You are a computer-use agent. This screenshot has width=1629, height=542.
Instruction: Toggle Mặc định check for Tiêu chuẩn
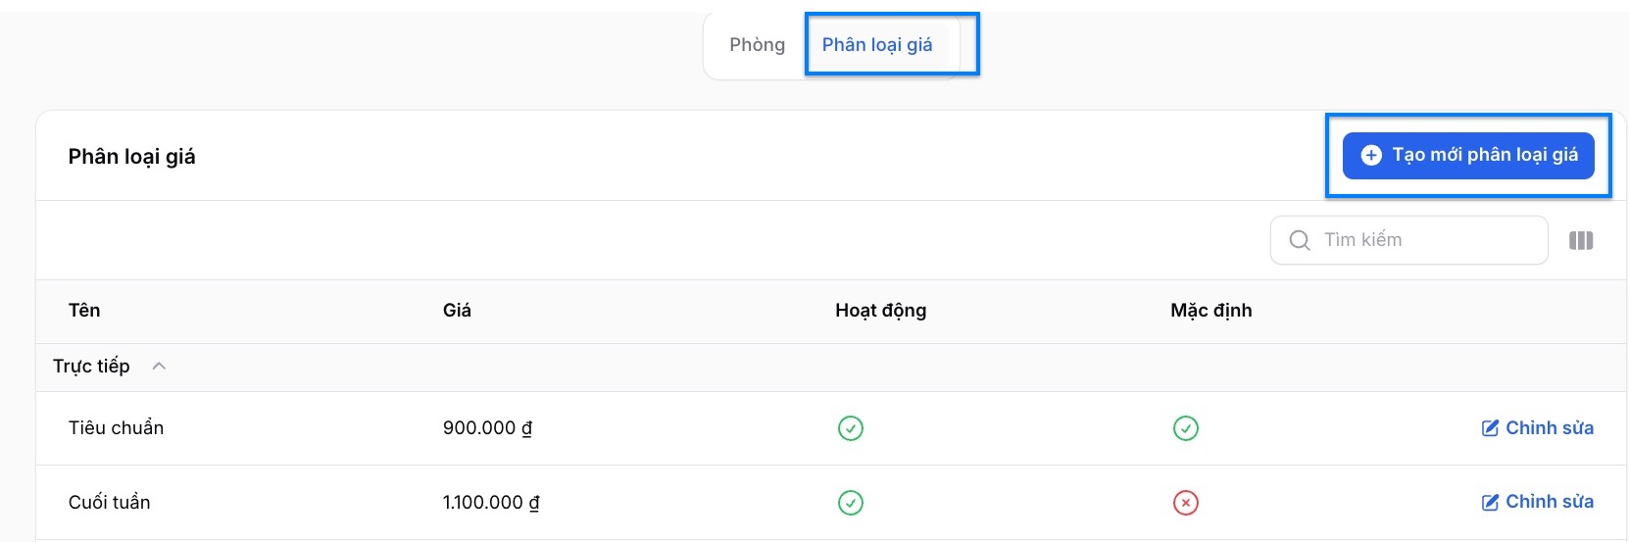1186,428
